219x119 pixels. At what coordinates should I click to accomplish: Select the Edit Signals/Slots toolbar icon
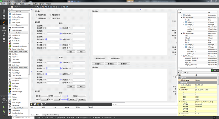[41, 7]
